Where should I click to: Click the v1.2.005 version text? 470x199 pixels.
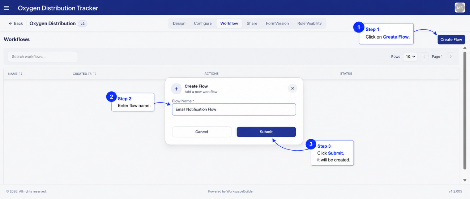(x=455, y=191)
